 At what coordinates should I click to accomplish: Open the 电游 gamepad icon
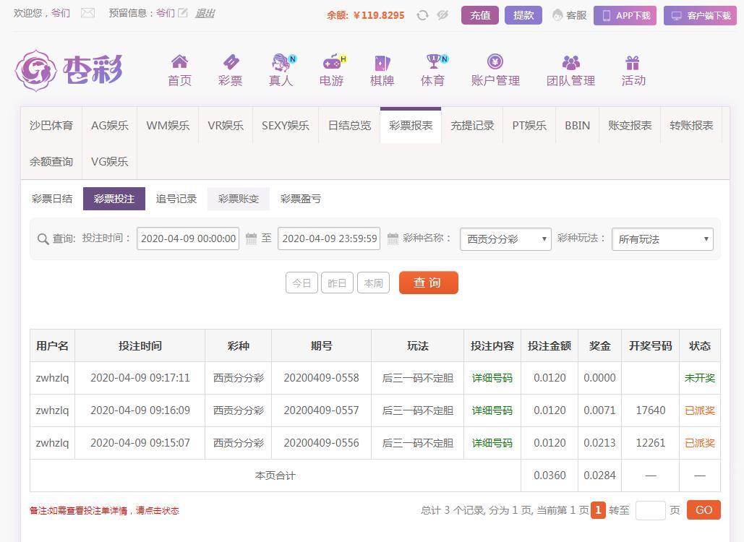pyautogui.click(x=331, y=62)
